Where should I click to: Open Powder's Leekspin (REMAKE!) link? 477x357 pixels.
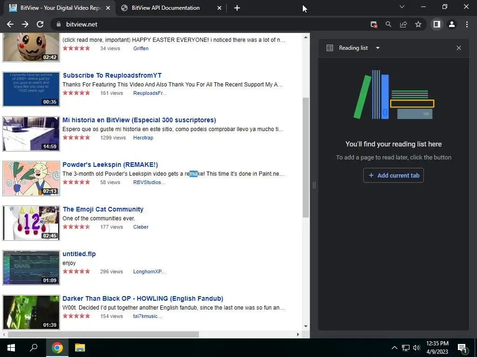click(x=110, y=165)
